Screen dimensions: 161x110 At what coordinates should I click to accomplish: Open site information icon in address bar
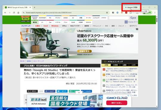[24, 12]
